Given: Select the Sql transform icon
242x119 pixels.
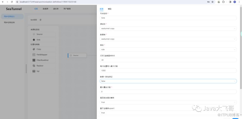Looking at the screenshot, I should (x=34, y=71).
